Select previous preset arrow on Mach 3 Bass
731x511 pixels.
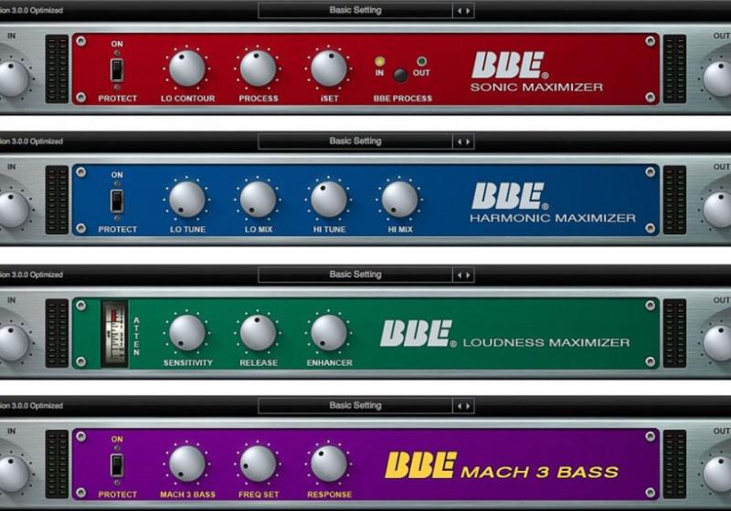pos(460,406)
